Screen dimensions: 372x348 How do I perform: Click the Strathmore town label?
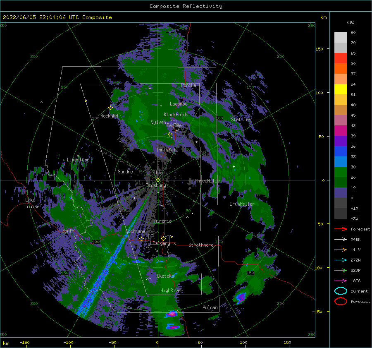point(201,245)
